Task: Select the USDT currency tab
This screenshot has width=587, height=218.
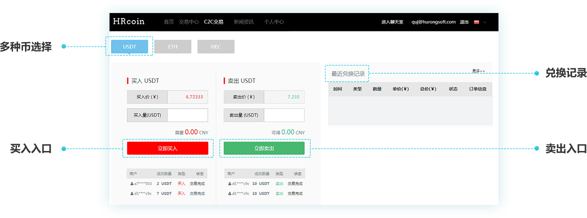Action: pos(129,46)
